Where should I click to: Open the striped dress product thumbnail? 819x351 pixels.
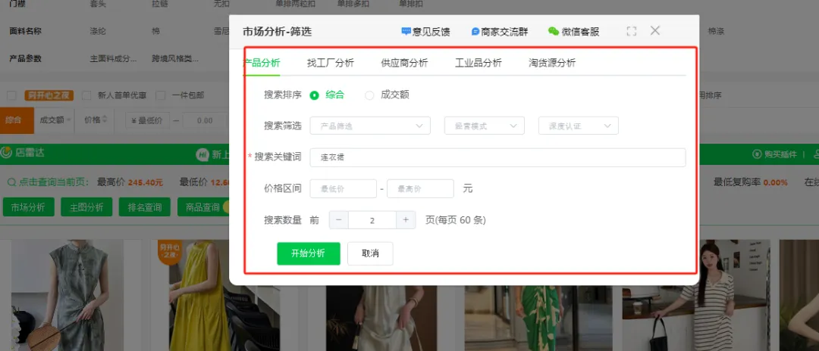click(695, 295)
